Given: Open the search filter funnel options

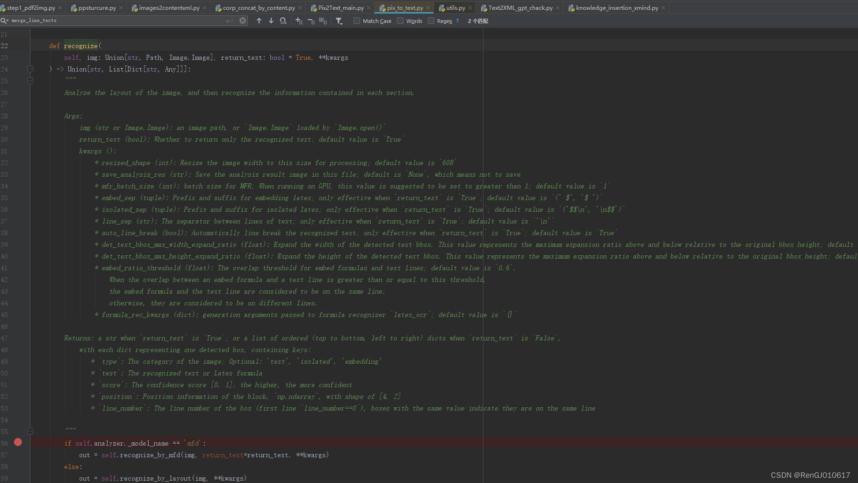Looking at the screenshot, I should 339,21.
